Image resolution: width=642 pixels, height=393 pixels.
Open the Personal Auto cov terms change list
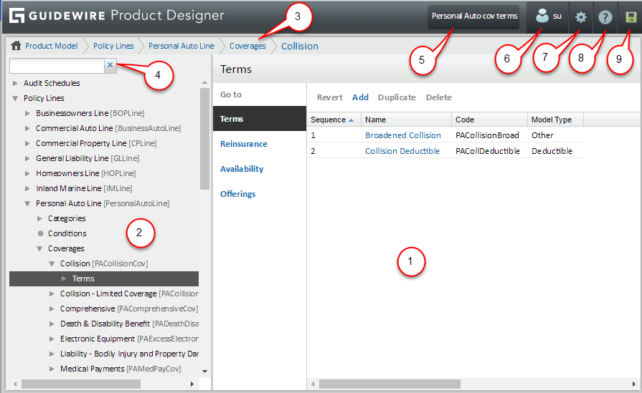point(474,16)
